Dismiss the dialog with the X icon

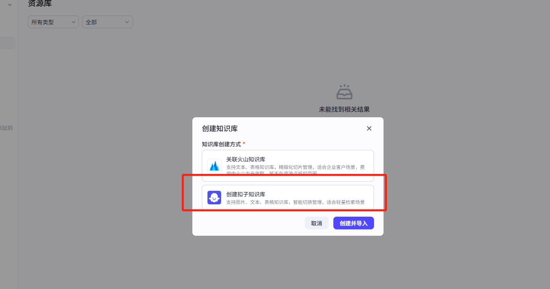click(369, 128)
